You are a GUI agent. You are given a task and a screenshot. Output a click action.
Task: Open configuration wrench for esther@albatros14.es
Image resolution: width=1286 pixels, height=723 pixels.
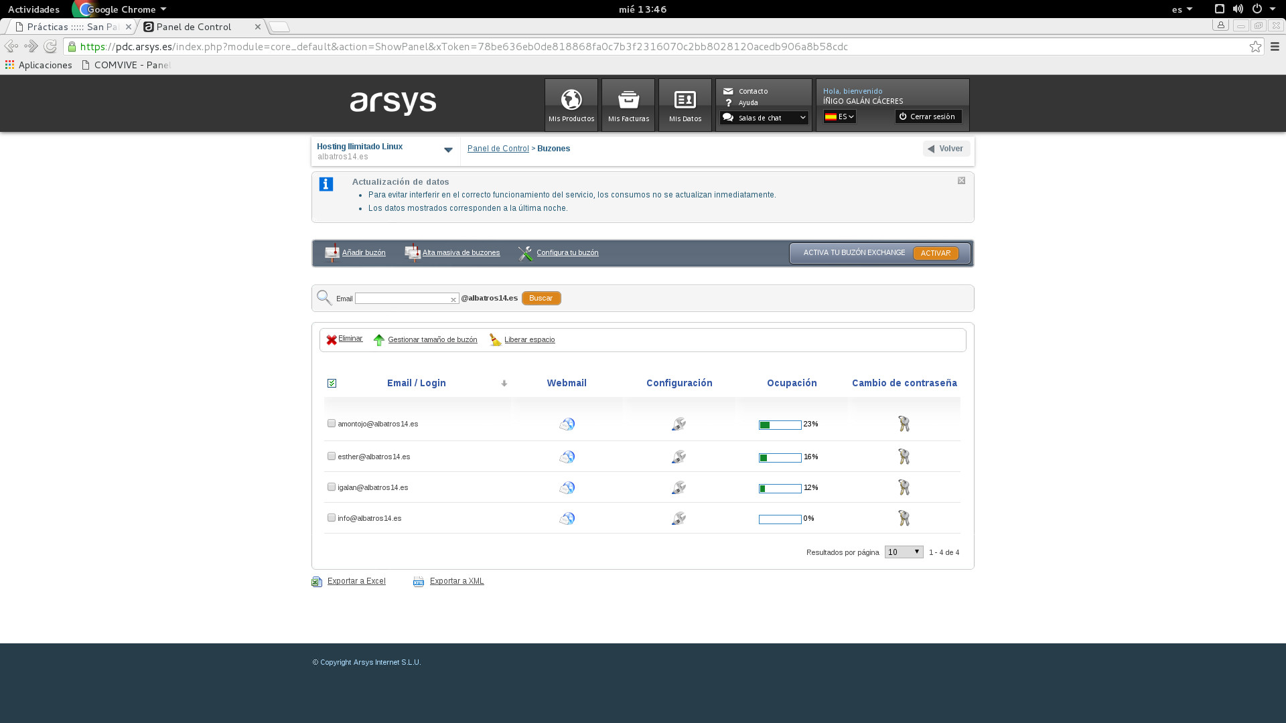[678, 457]
